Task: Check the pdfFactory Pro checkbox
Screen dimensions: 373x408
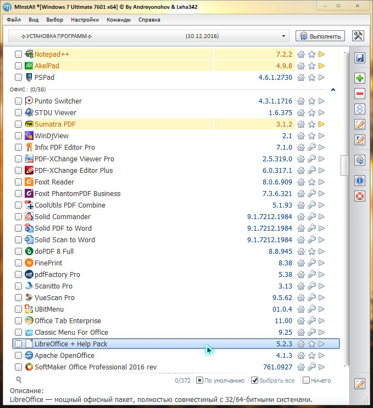Action: coord(18,275)
